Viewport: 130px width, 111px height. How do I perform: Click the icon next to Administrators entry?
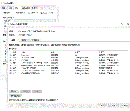[11, 63]
